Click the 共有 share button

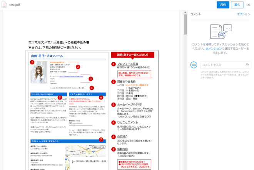(223, 5)
